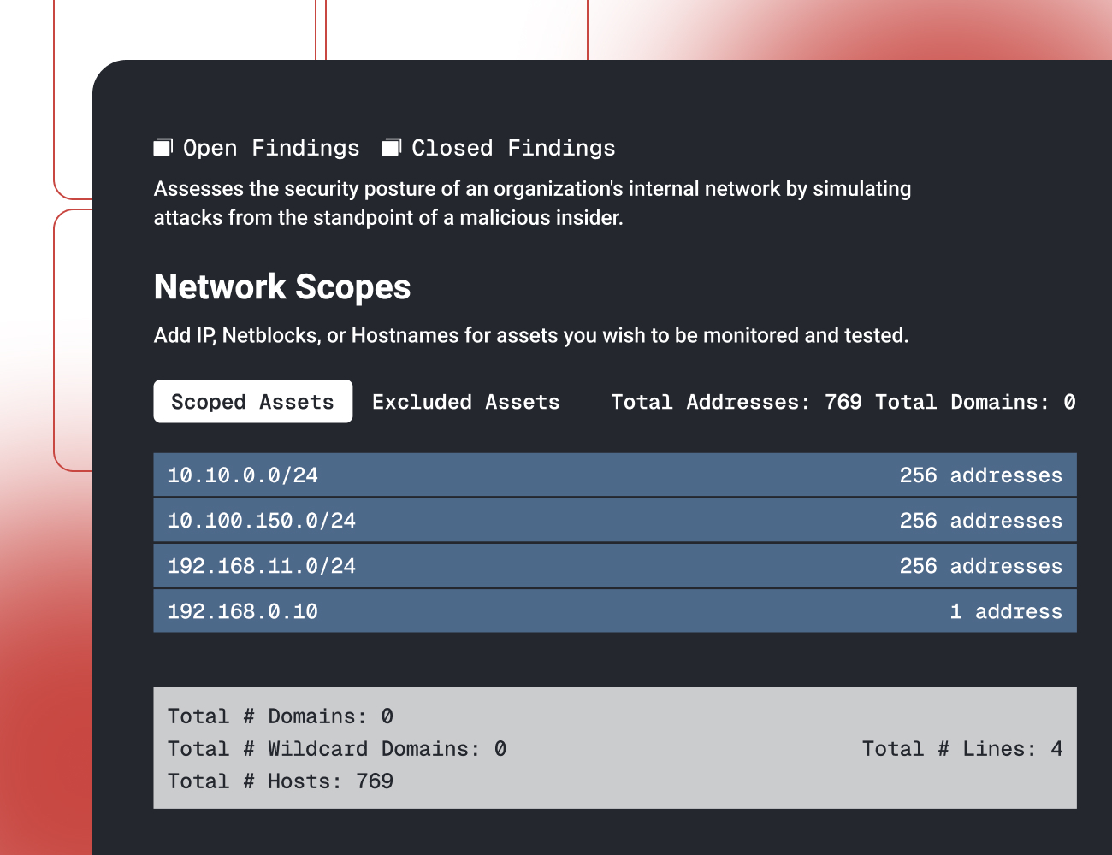Click Total # Lines: 4 summary text

tap(962, 749)
